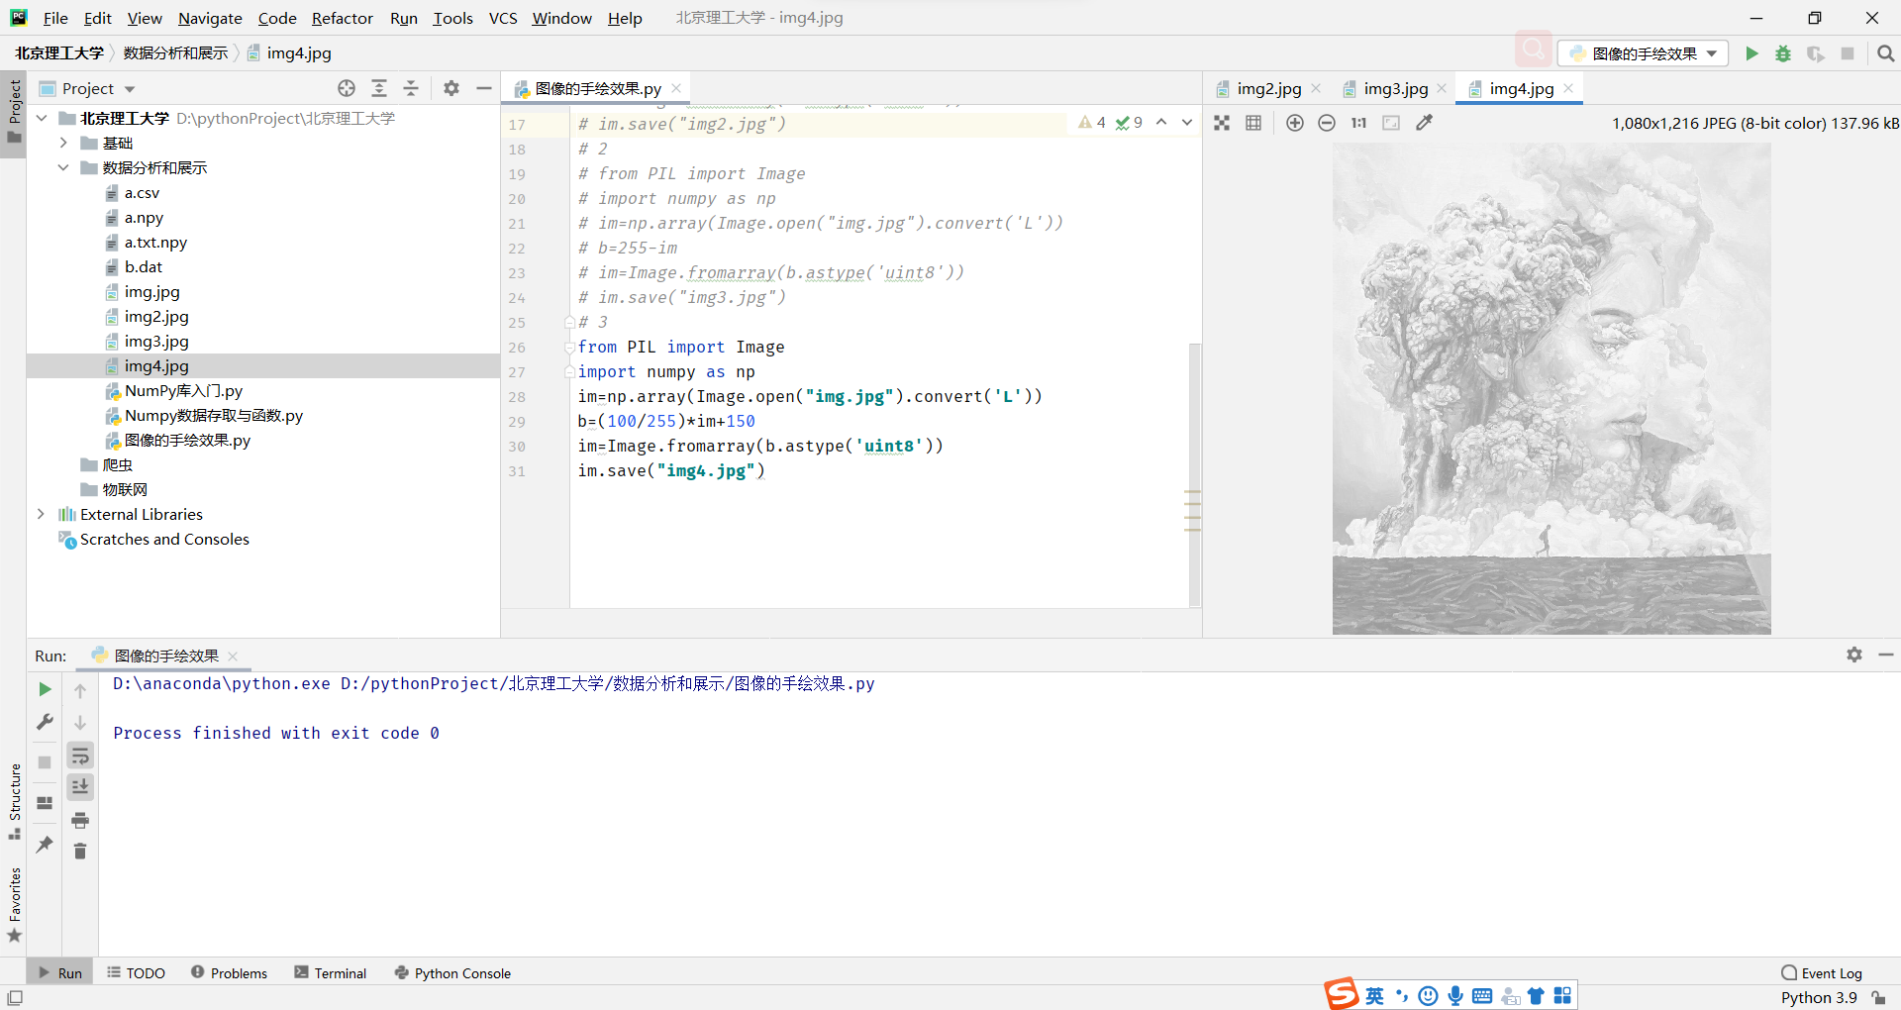1901x1010 pixels.
Task: Open Search Everywhere magnifier icon
Action: pyautogui.click(x=1886, y=53)
